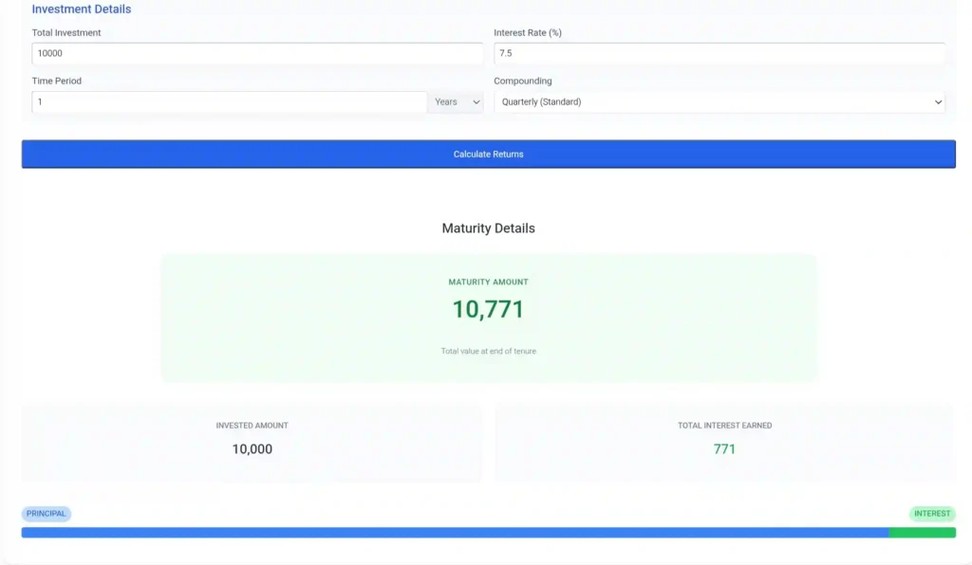Click the Calculate Returns button

(488, 153)
